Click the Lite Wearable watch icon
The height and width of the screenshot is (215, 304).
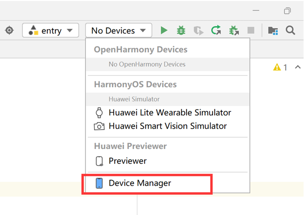(x=99, y=113)
